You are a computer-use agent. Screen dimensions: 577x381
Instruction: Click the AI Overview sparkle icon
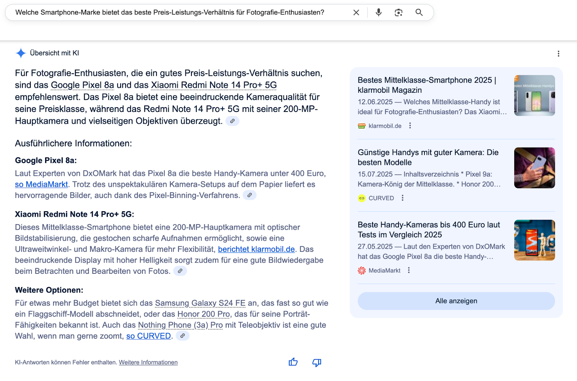[21, 53]
